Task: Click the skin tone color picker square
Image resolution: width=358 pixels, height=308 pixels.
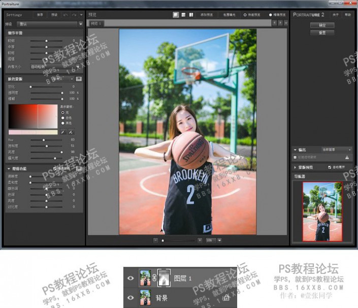Action: (33, 116)
